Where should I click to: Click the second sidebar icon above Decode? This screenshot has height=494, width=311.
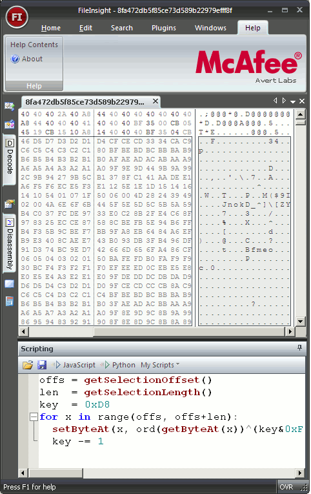(10, 125)
